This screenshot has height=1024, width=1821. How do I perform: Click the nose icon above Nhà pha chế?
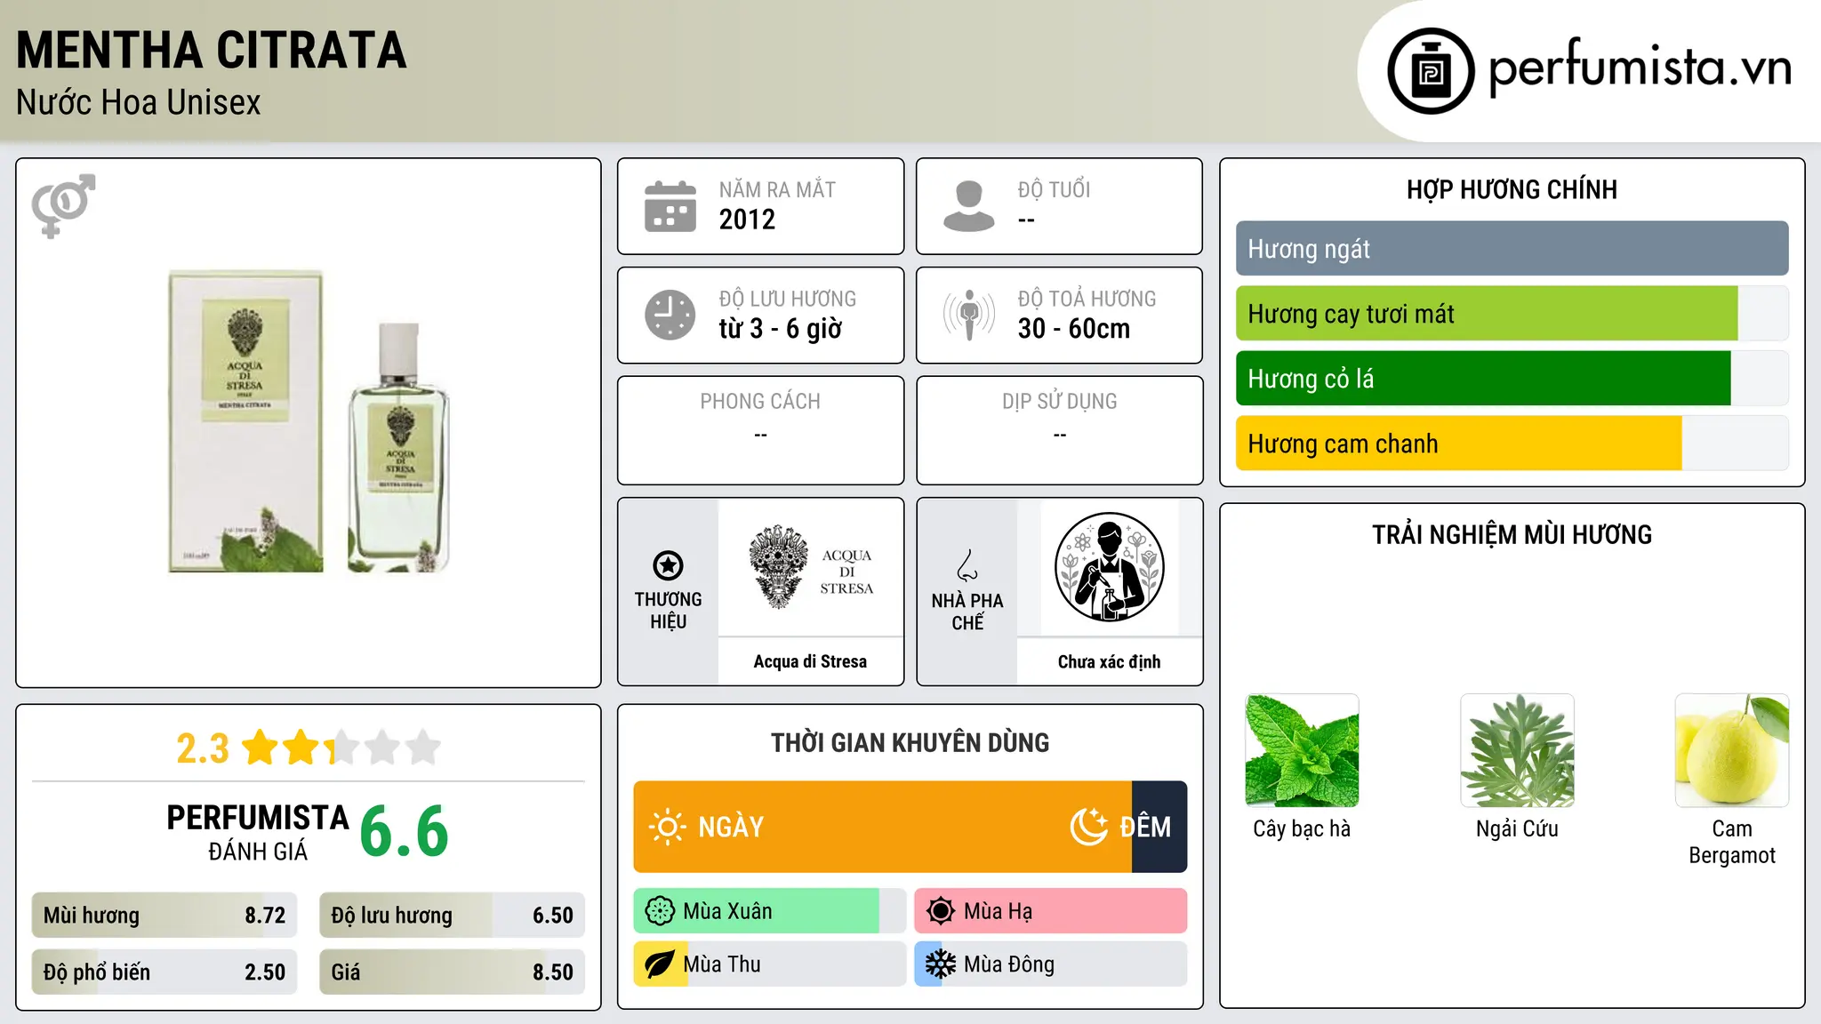click(967, 565)
